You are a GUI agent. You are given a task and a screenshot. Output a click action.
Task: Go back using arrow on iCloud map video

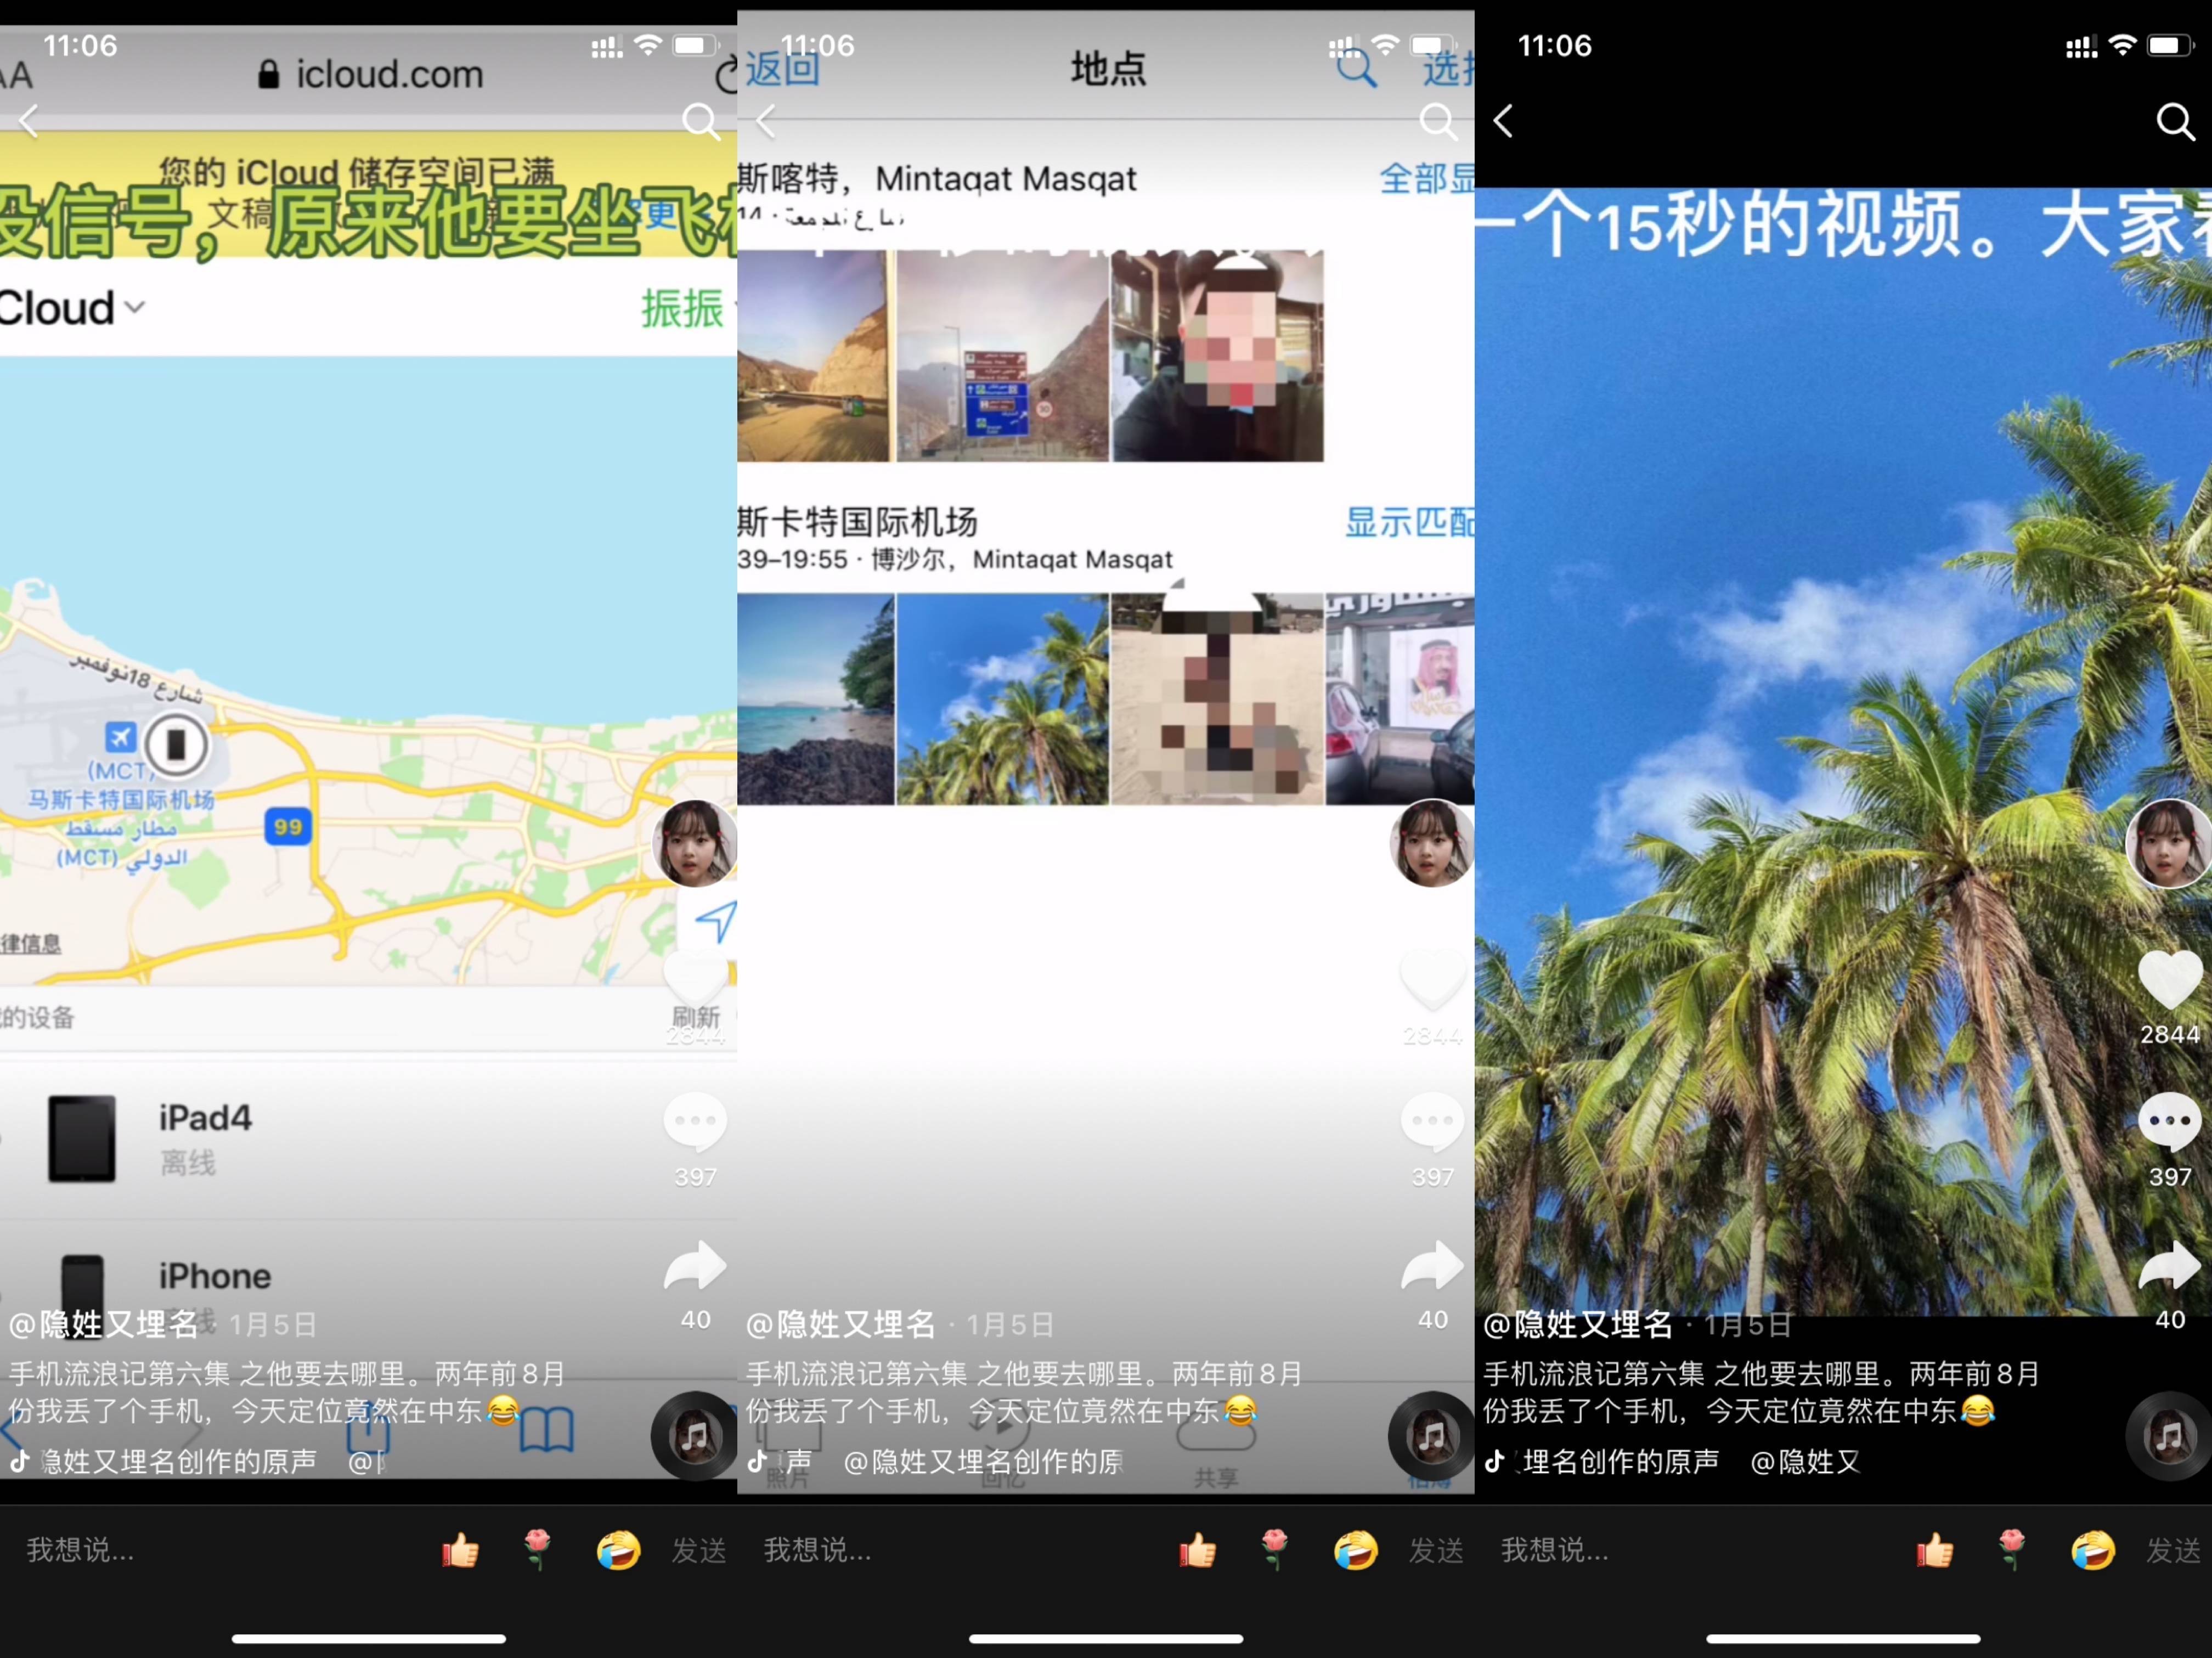(x=28, y=121)
